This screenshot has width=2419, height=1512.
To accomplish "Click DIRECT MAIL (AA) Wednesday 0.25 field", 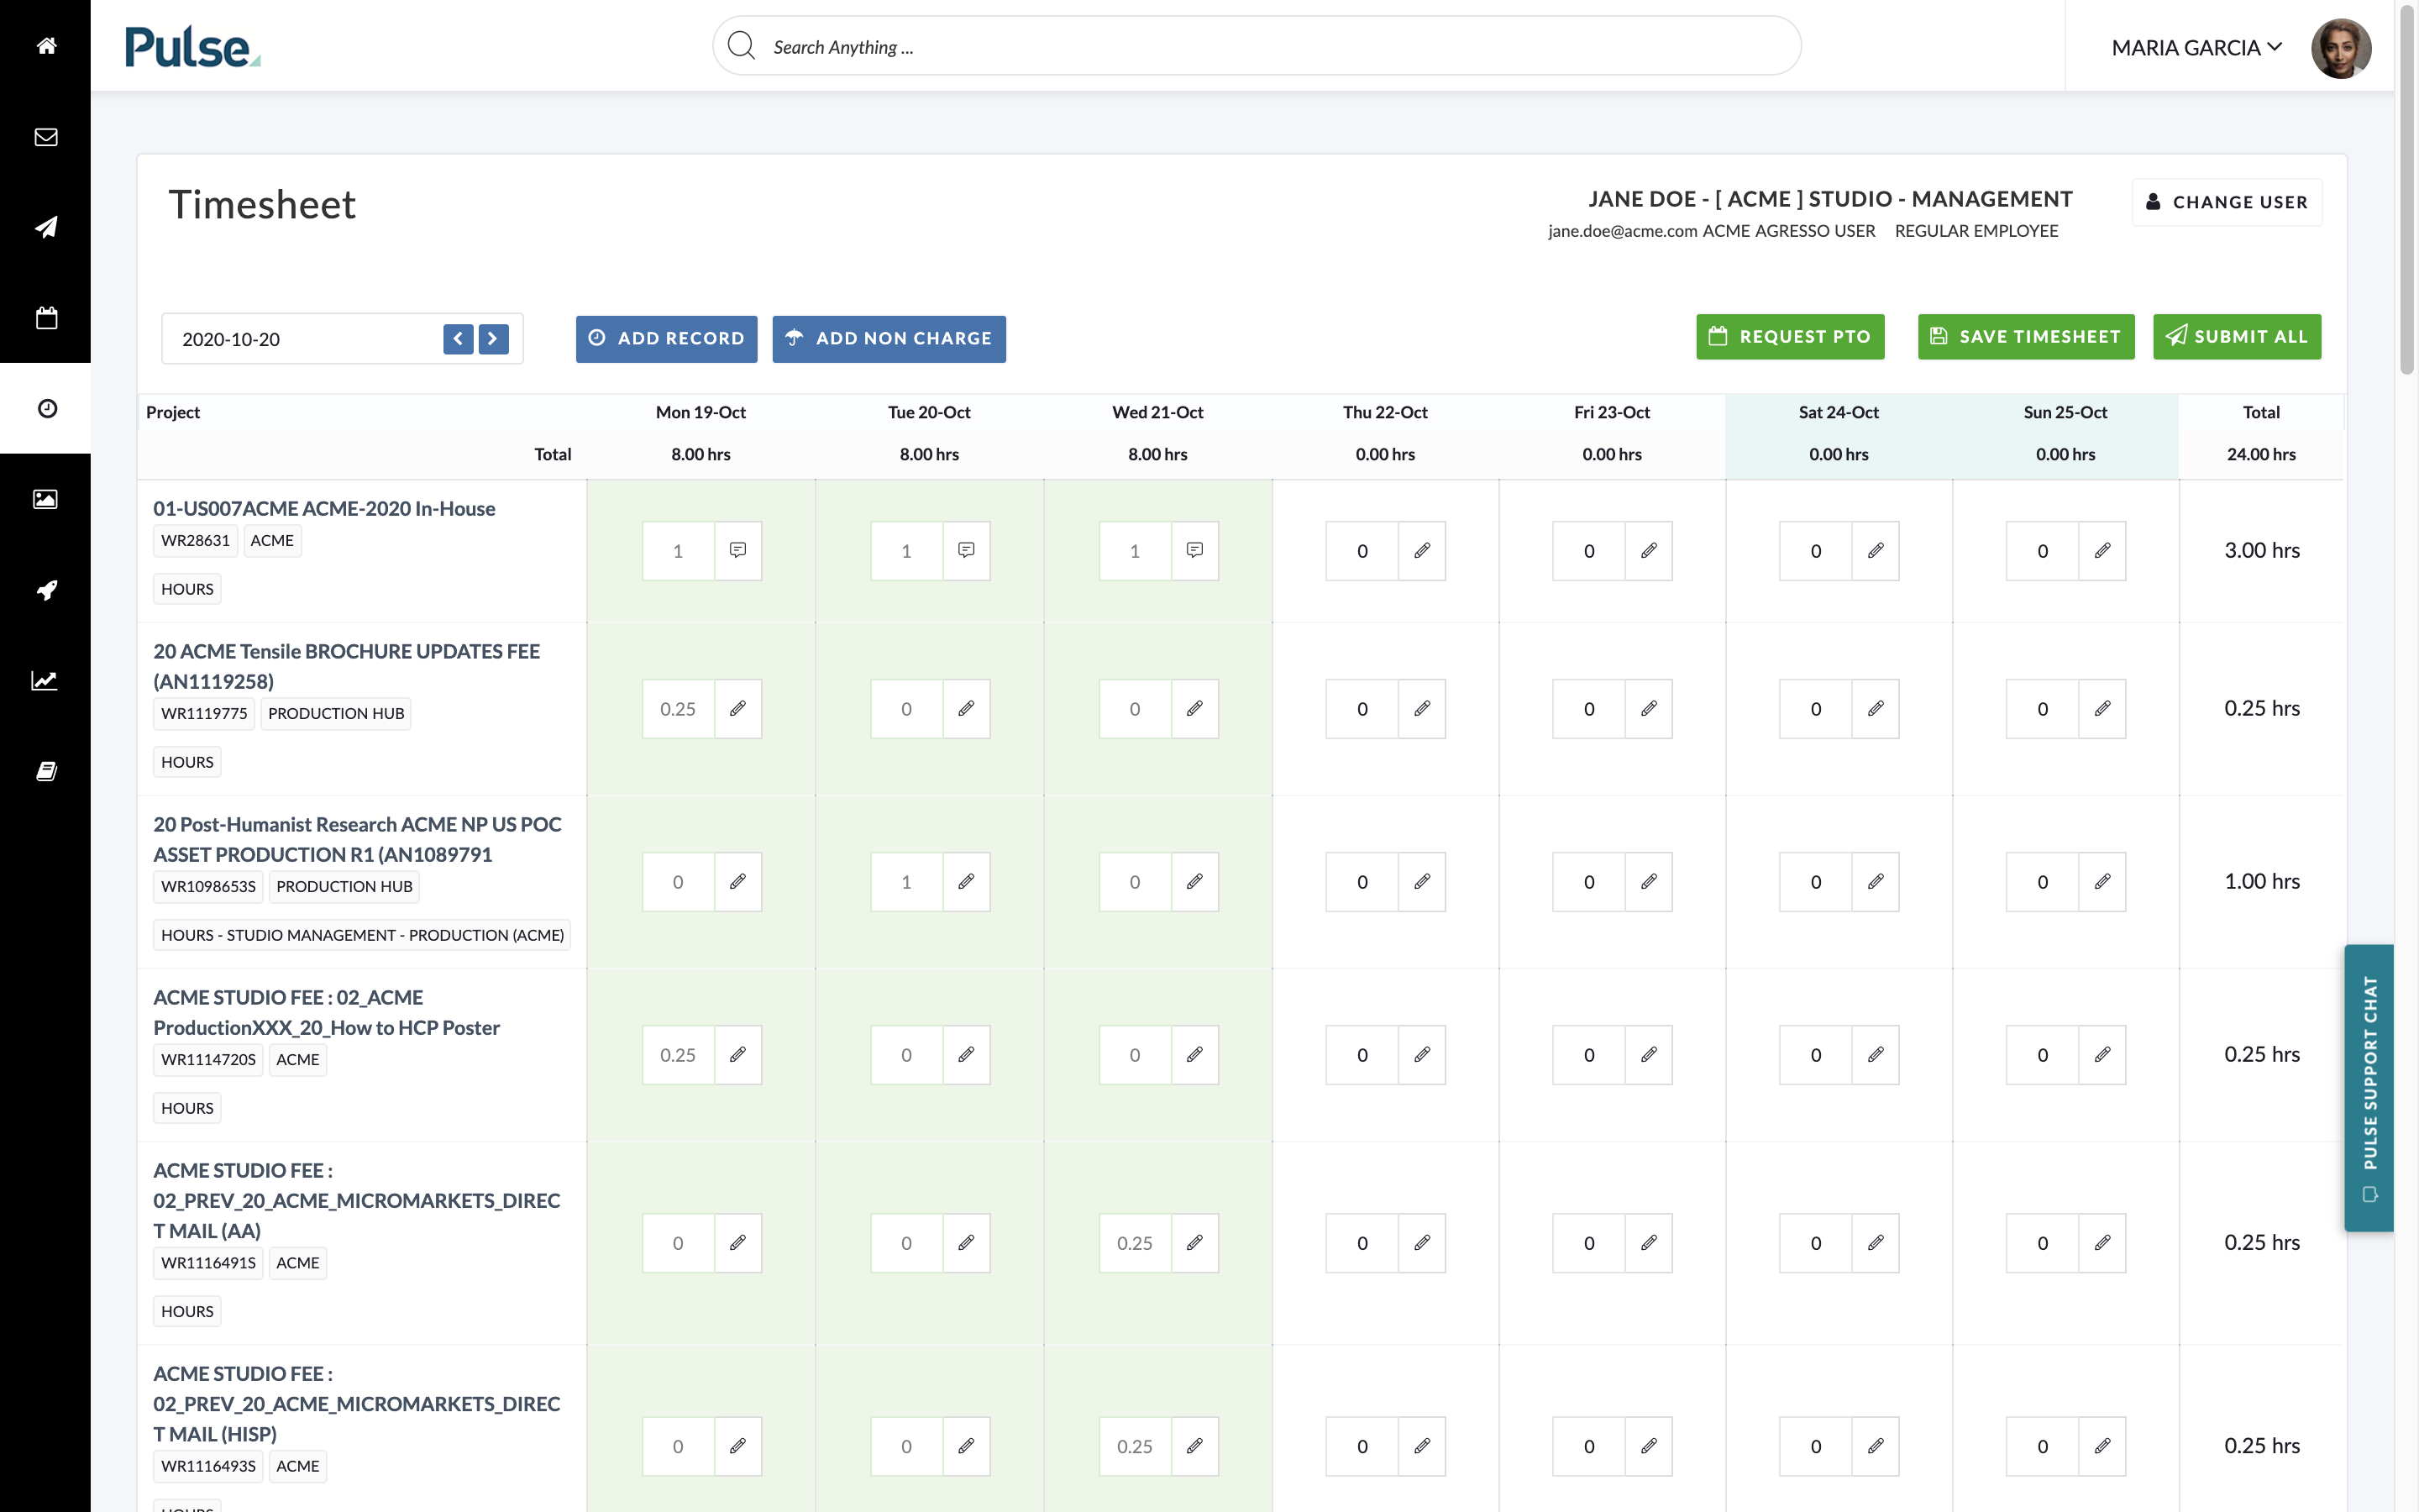I will [x=1135, y=1242].
